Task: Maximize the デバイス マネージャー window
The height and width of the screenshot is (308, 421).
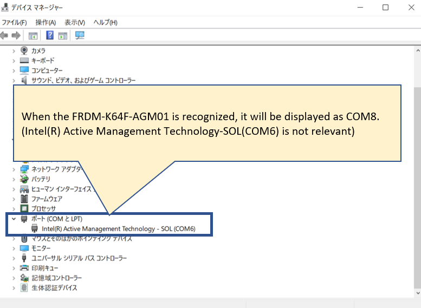Action: coord(386,8)
